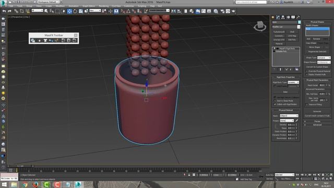Screen dimensions: 334x188
Task: Open the Material Editor icon
Action: [x=216, y=11]
